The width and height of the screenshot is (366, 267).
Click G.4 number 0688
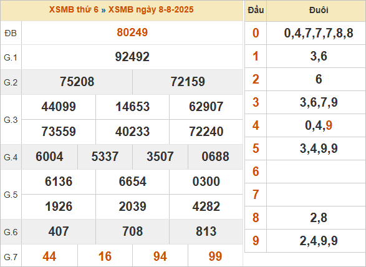(216, 157)
